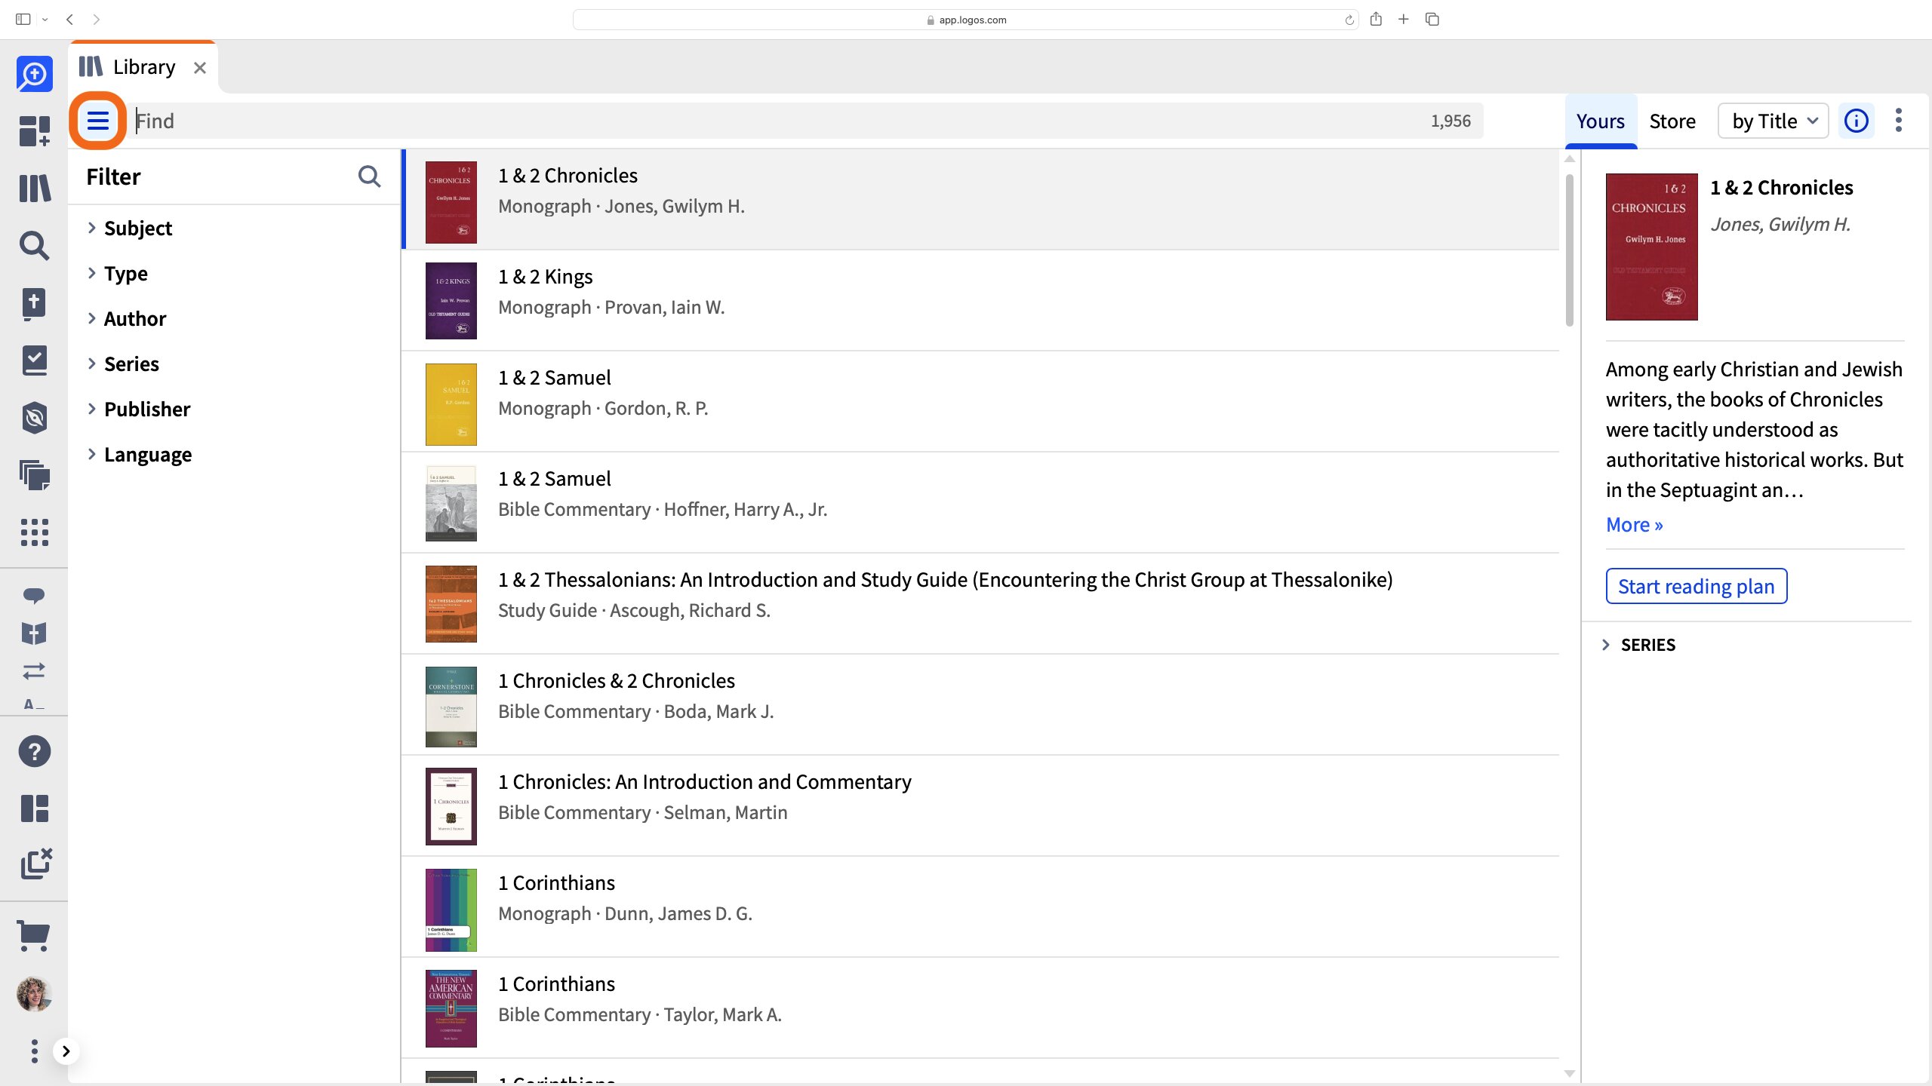Image resolution: width=1932 pixels, height=1086 pixels.
Task: Open the stacked documents icon
Action: (x=35, y=475)
